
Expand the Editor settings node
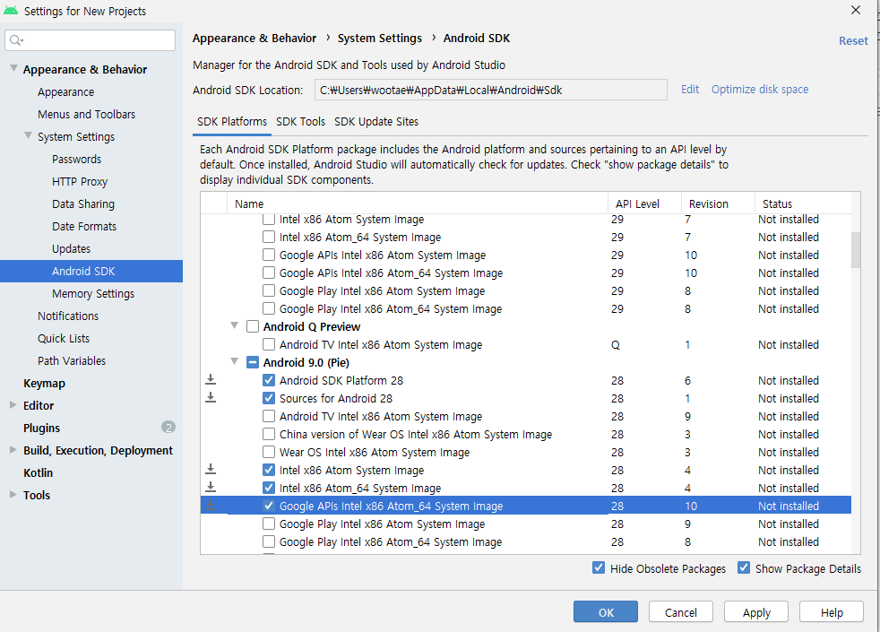[13, 404]
